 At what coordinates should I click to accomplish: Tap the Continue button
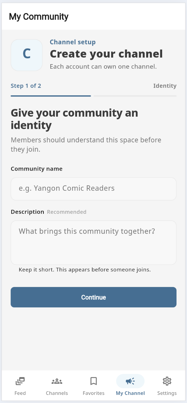pos(93,297)
